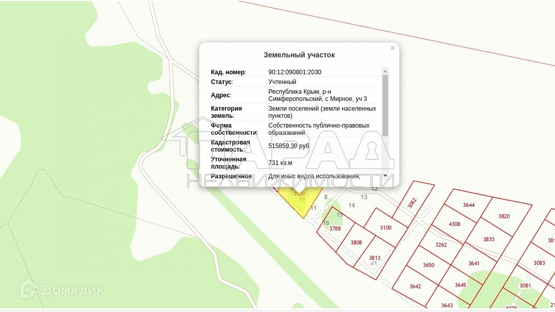Click house number 8 on map
The width and height of the screenshot is (555, 312).
click(326, 197)
